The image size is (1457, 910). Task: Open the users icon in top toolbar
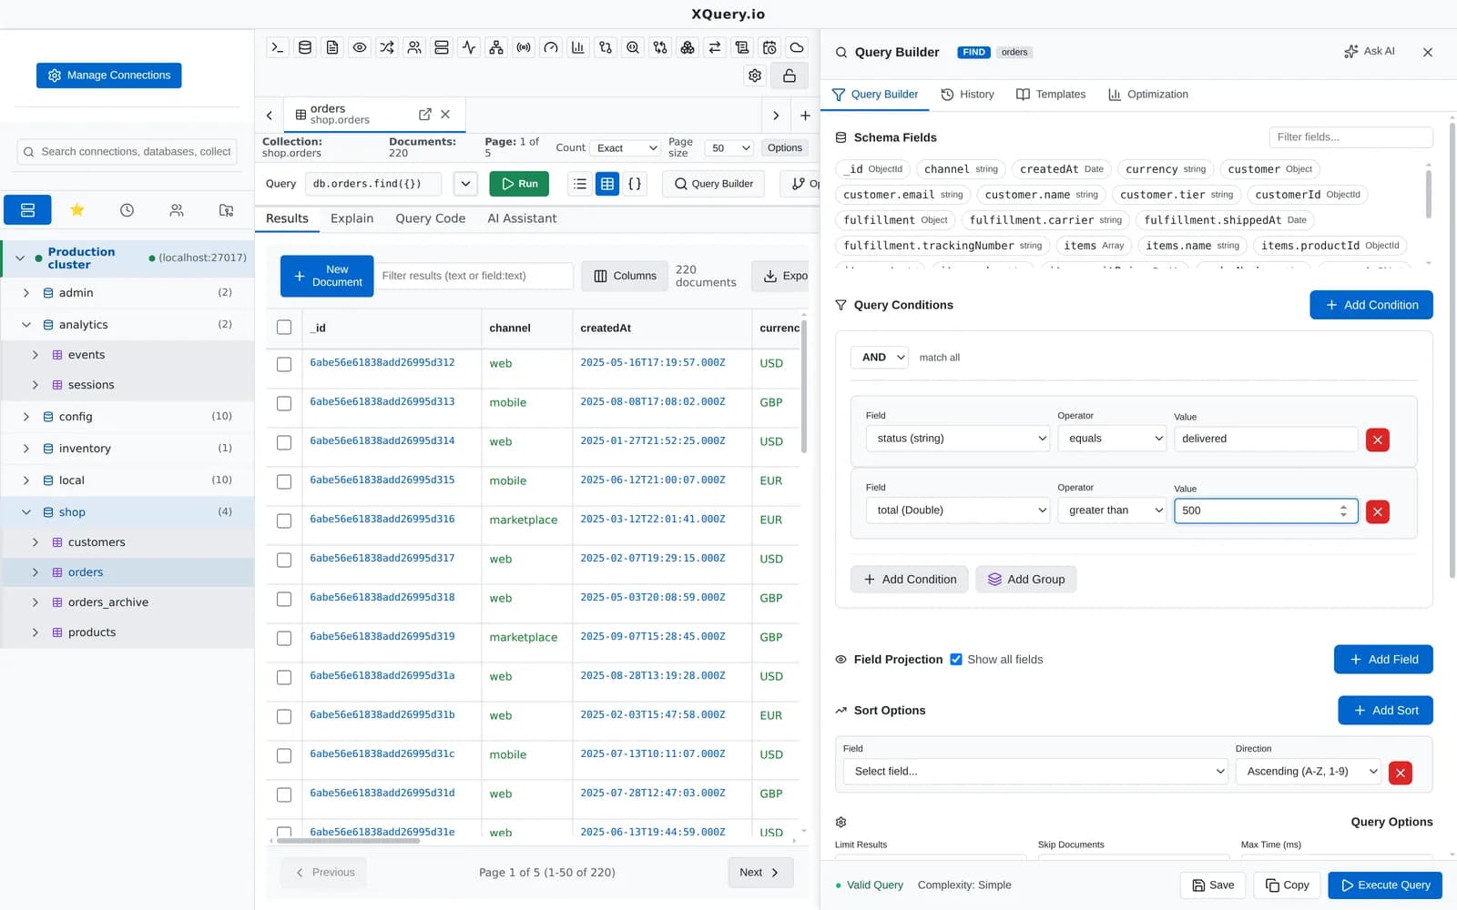click(414, 47)
